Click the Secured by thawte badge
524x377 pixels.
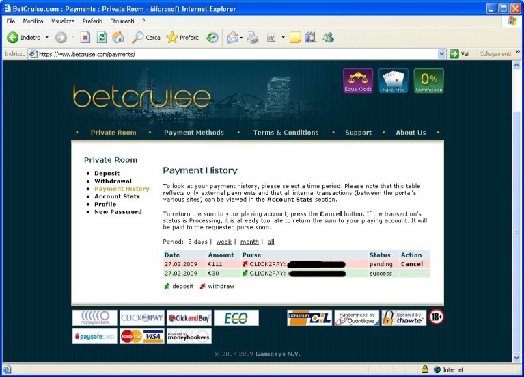pos(404,317)
